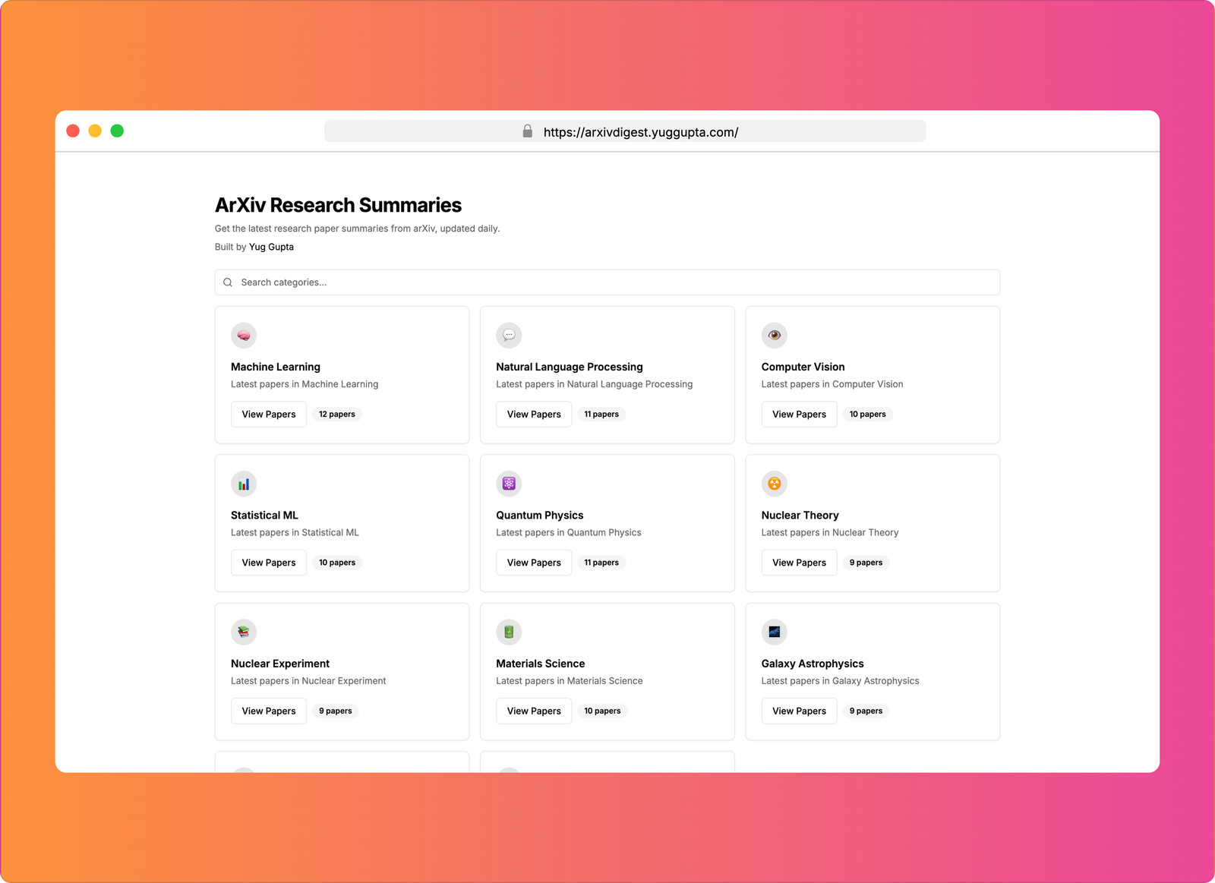Click the speech bubble icon for Natural Language Processing

pos(509,335)
